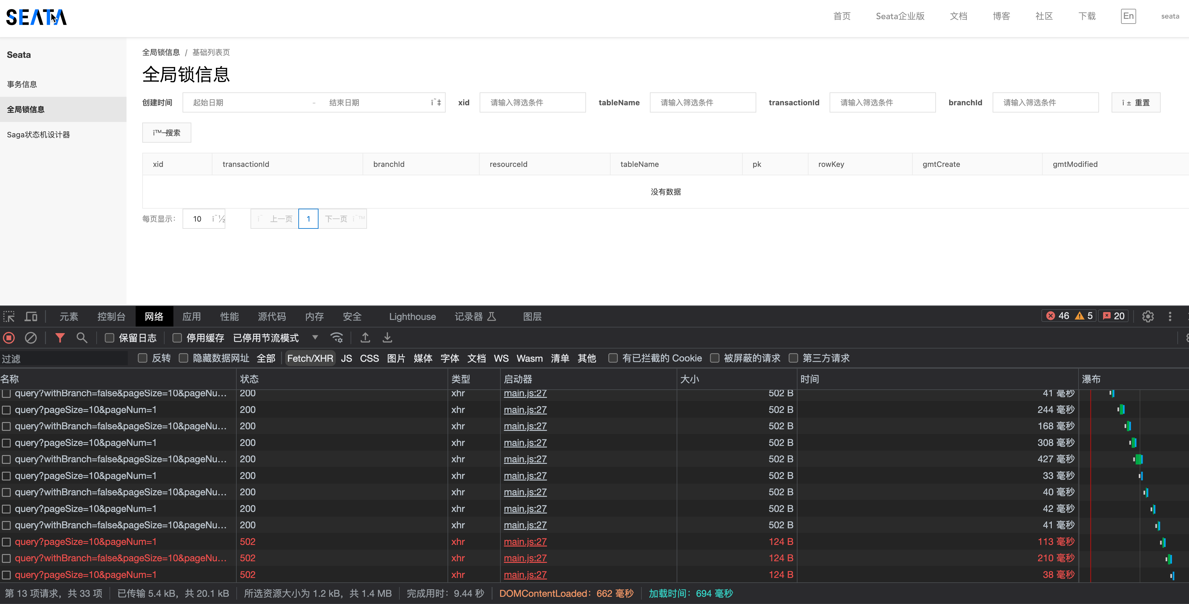The width and height of the screenshot is (1189, 604).
Task: Toggle the network filter funnel icon
Action: pos(59,338)
